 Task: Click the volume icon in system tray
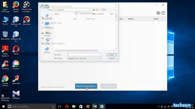point(168,106)
